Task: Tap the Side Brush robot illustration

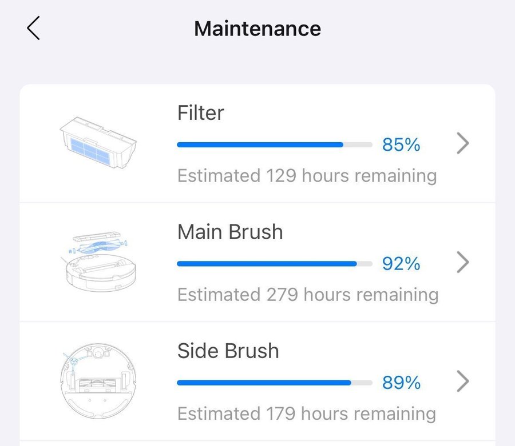Action: (98, 381)
